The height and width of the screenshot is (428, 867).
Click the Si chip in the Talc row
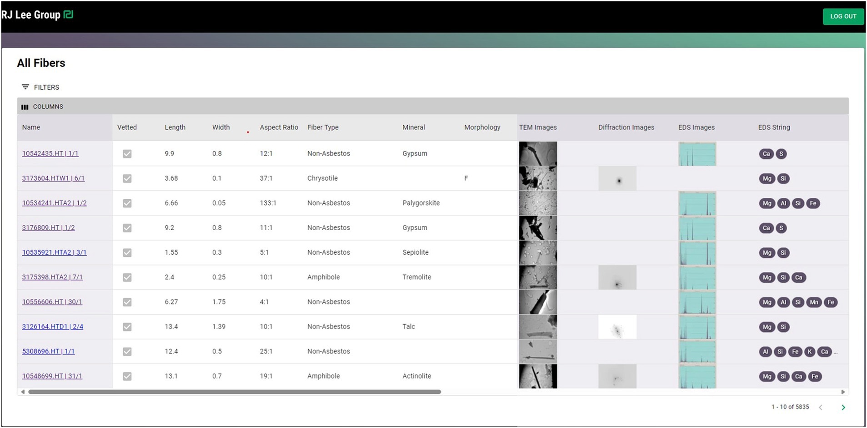pyautogui.click(x=783, y=327)
